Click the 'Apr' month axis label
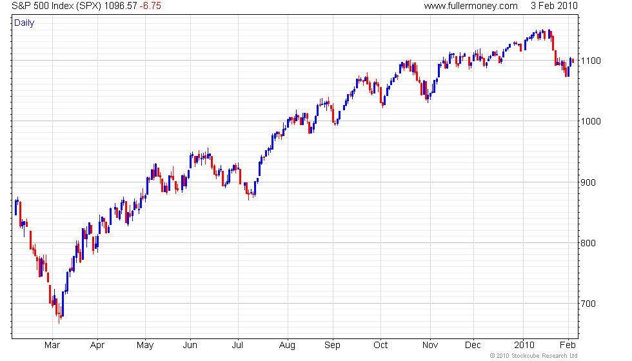The width and height of the screenshot is (632, 361). (x=97, y=346)
